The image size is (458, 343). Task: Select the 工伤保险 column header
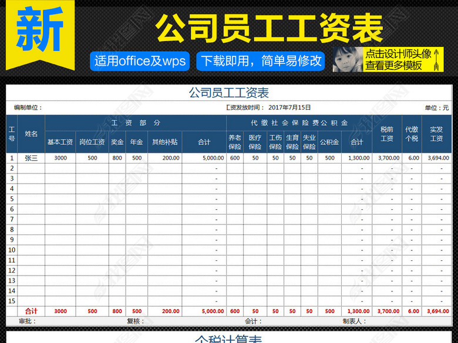275,142
